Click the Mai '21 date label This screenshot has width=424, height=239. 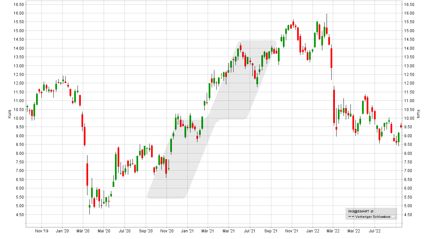click(x=229, y=231)
